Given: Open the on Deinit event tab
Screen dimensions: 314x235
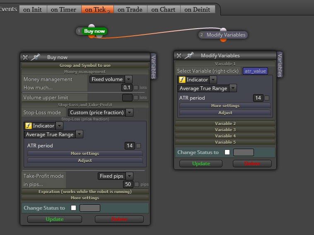Looking at the screenshot, I should point(197,10).
